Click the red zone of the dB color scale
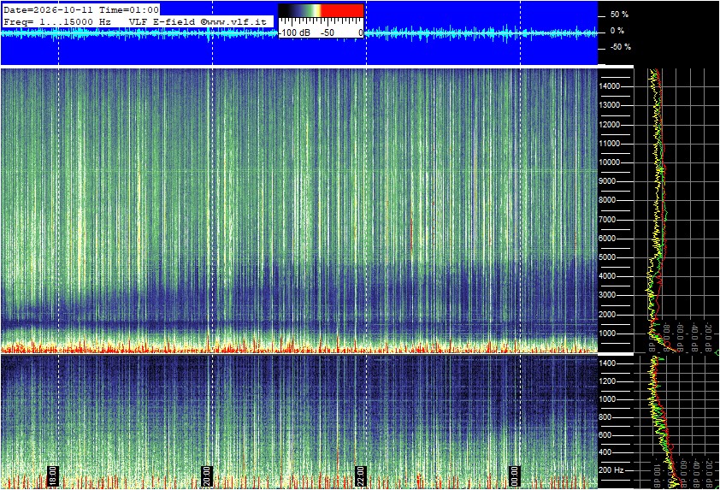 pos(342,10)
